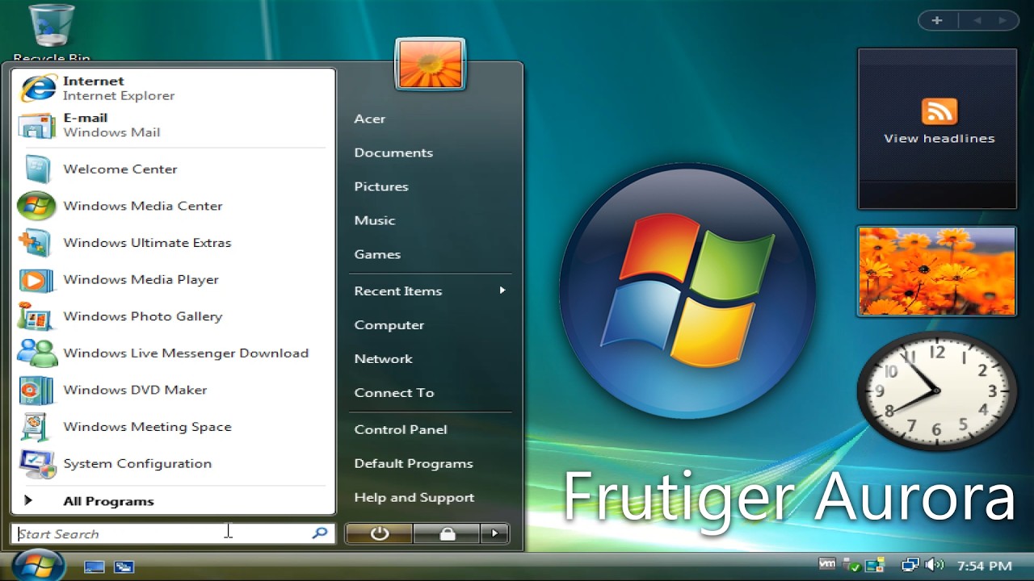Viewport: 1034px width, 581px height.
Task: Click the Recycle Bin desktop icon
Action: [x=52, y=32]
